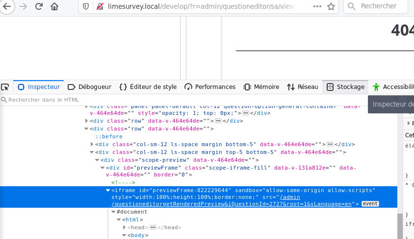Bookmark this page with the star icon
This screenshot has height=239, width=414.
click(331, 6)
